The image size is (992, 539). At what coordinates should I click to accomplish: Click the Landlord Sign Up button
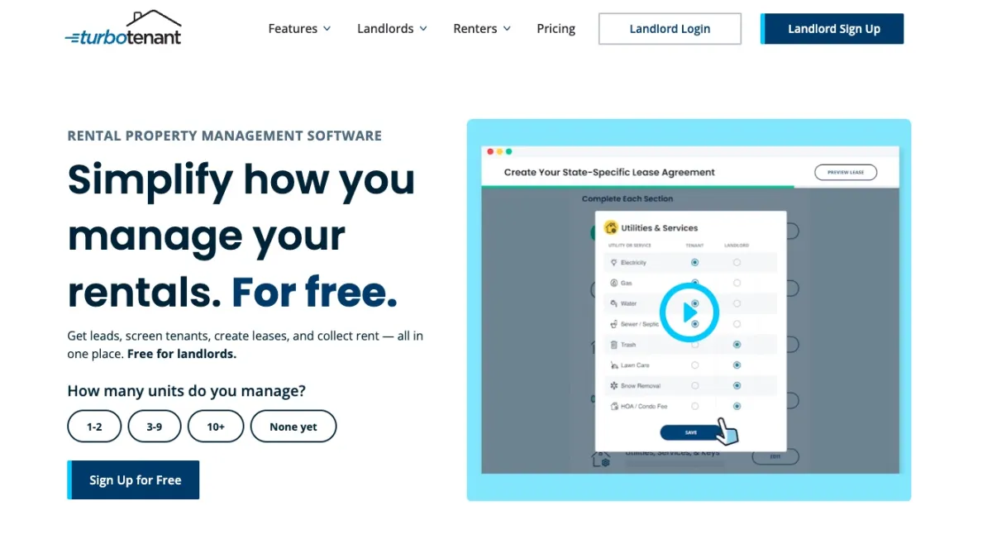(832, 28)
